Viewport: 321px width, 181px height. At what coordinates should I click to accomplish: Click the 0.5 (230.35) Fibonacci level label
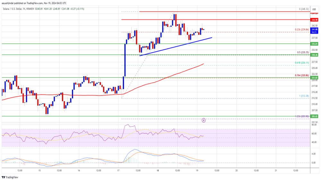303,53
